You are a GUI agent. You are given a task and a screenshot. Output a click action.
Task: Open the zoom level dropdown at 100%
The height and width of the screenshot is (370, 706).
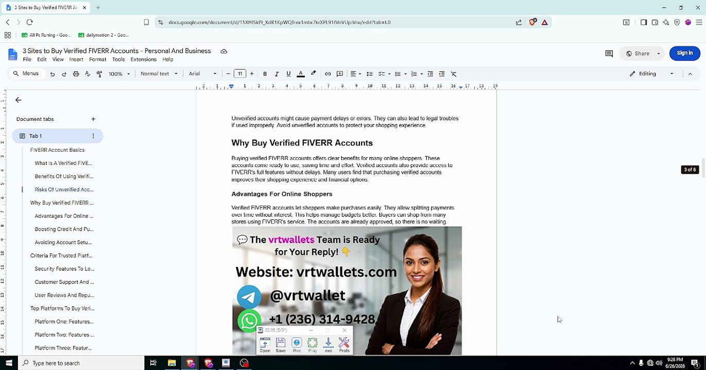point(118,74)
